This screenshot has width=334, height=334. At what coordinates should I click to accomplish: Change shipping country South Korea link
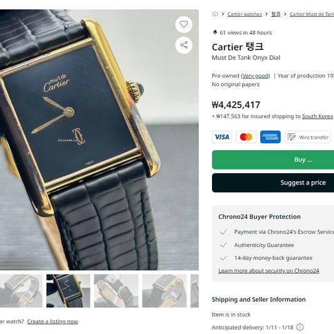tap(317, 116)
